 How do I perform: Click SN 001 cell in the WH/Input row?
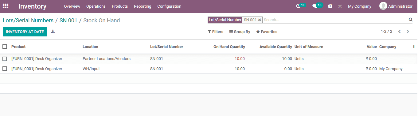click(x=157, y=69)
